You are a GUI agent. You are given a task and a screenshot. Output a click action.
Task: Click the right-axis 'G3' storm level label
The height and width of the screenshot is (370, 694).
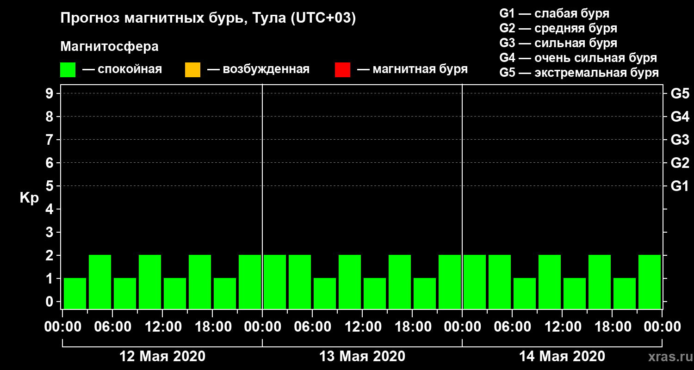point(680,140)
